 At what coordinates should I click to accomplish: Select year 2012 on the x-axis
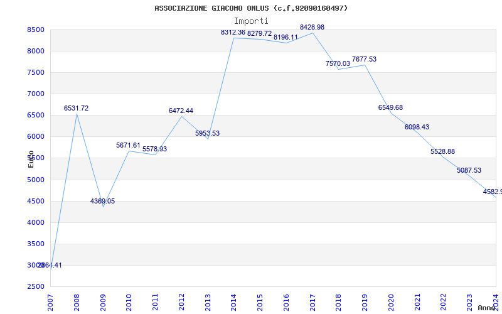181,303
